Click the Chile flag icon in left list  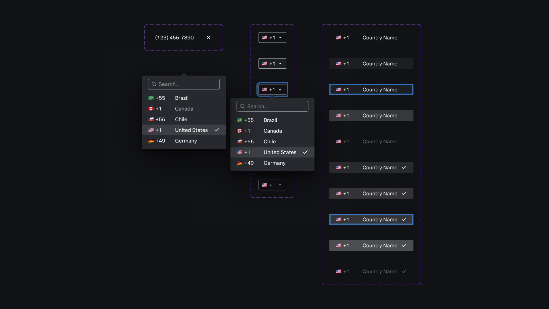151,119
